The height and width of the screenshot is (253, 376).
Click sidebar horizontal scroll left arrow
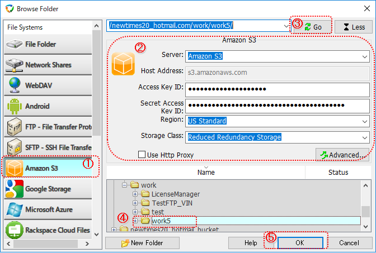[x=8, y=244]
